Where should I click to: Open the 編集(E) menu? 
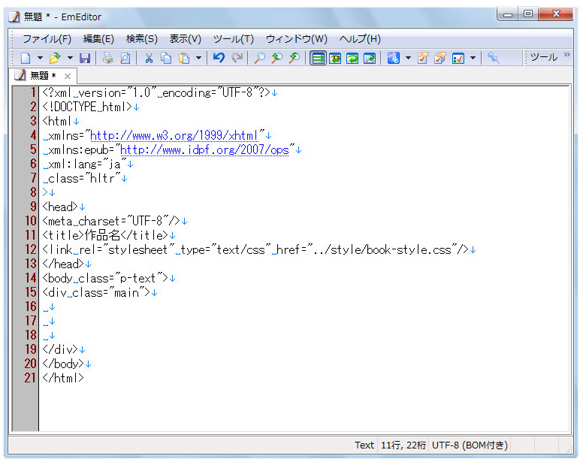pos(98,38)
